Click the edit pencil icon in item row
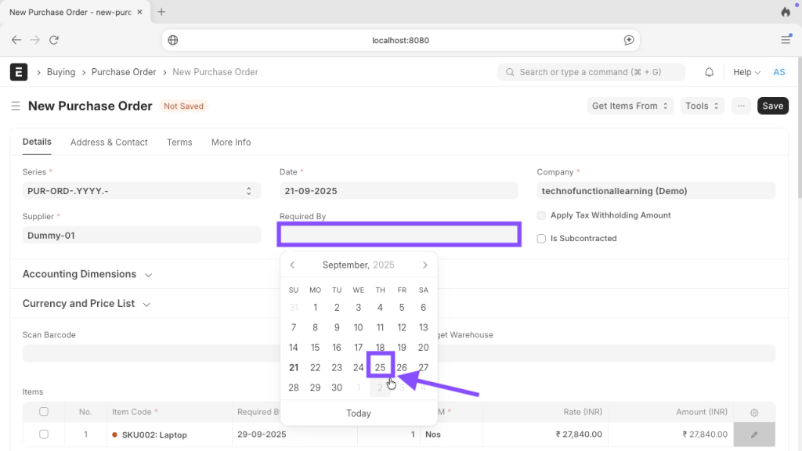The image size is (802, 451). pos(753,434)
